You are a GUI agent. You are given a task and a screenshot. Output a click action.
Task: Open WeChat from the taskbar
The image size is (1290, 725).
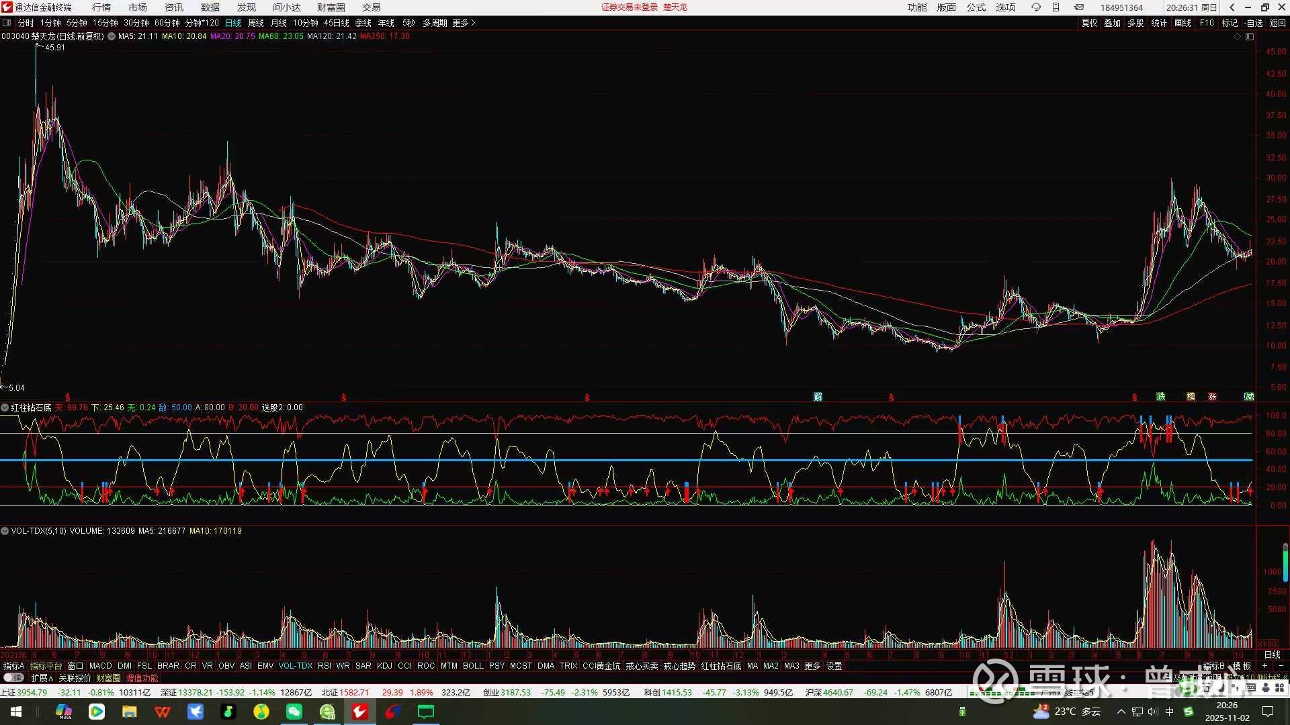coord(294,712)
